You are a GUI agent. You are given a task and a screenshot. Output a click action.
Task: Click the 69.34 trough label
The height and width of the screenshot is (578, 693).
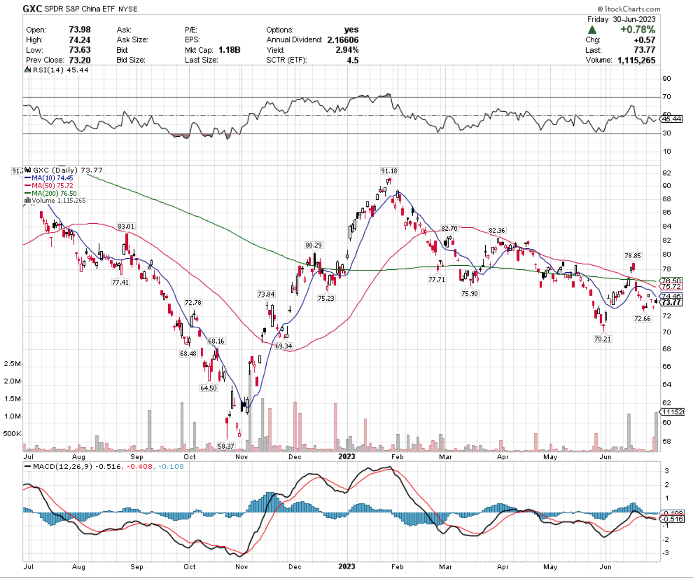pyautogui.click(x=283, y=346)
